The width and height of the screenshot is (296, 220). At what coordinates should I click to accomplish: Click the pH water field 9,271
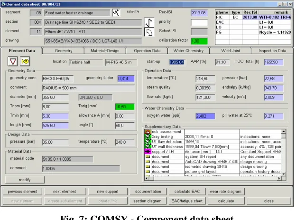274,116
